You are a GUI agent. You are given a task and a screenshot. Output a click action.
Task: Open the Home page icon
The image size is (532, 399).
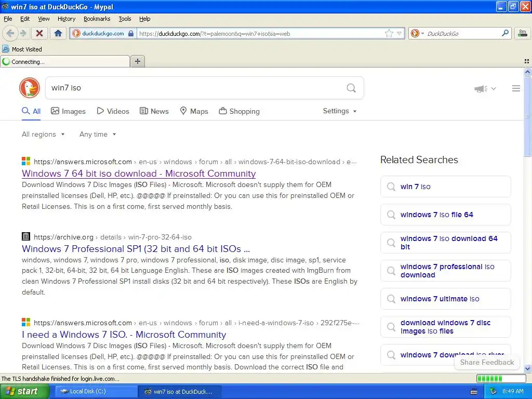pyautogui.click(x=58, y=33)
